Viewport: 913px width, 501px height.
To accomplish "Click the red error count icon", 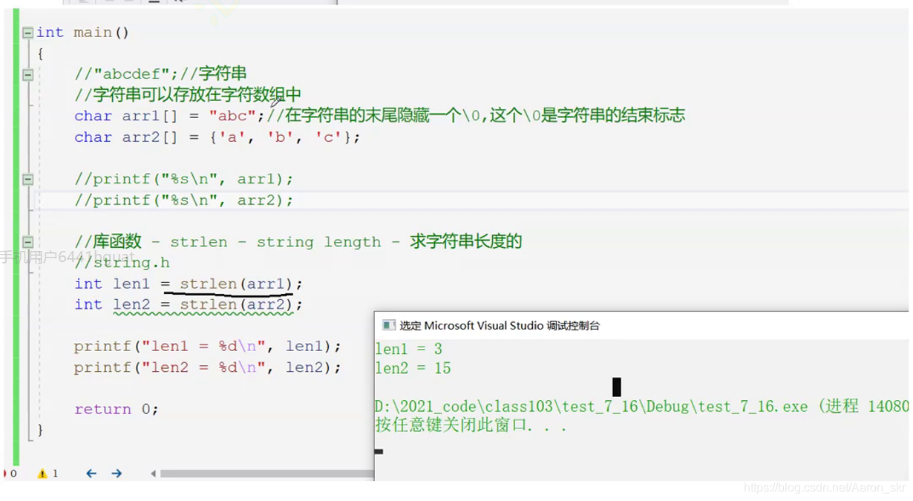I will [x=5, y=474].
